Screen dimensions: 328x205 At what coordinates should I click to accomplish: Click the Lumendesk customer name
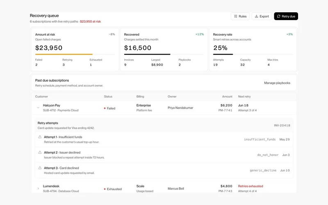click(x=51, y=186)
